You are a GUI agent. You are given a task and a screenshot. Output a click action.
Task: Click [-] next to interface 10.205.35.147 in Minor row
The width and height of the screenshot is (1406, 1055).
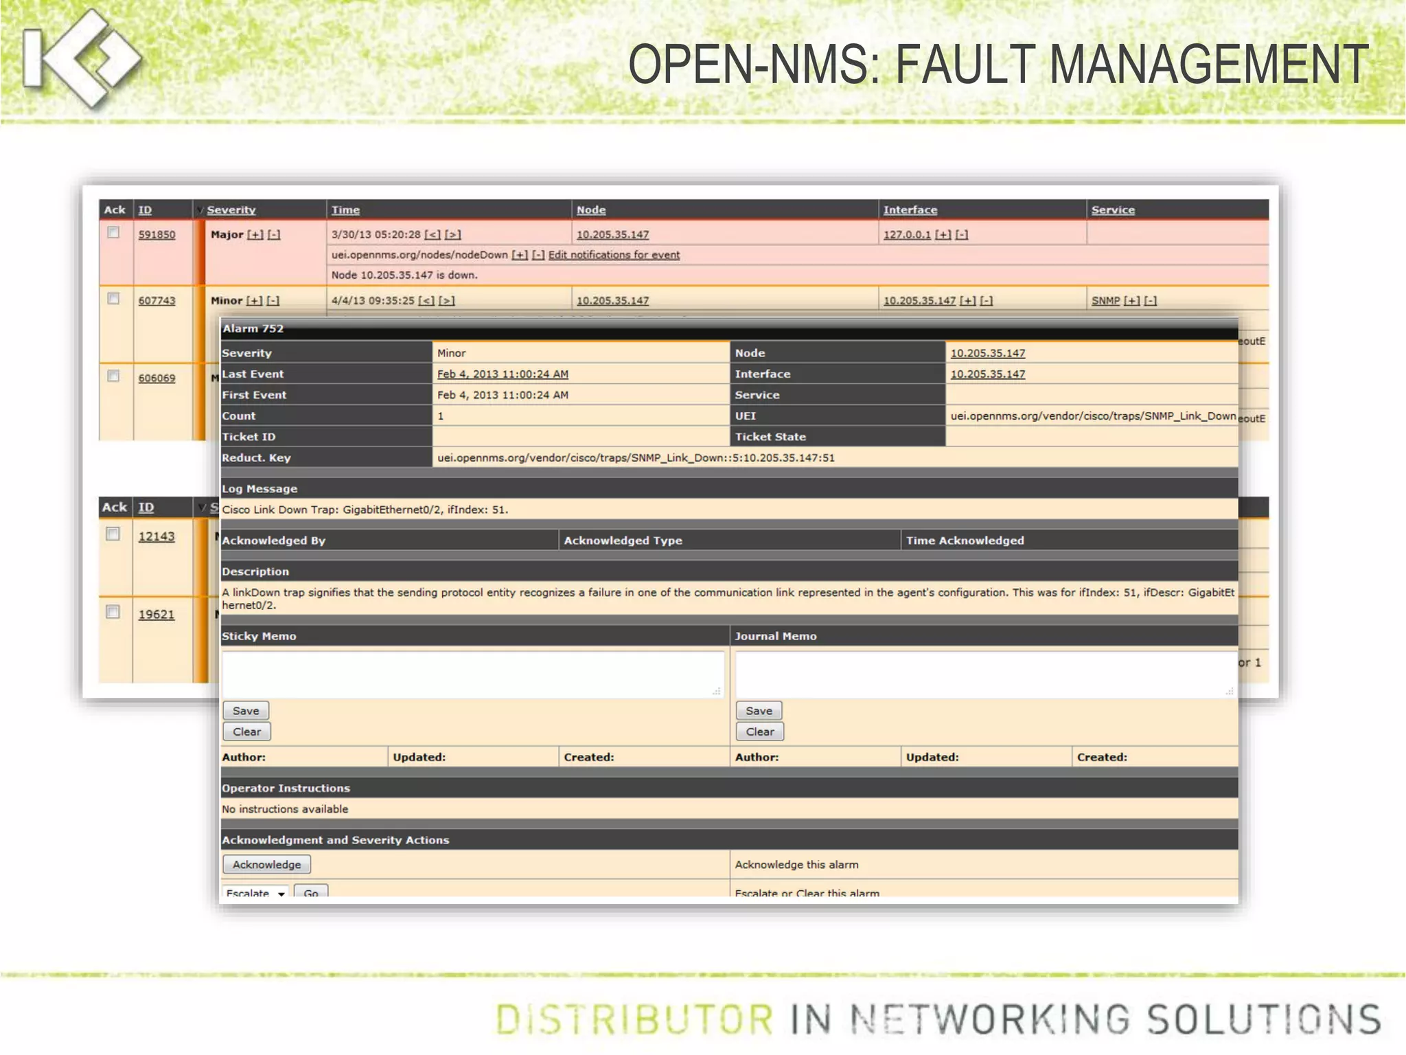coord(987,301)
